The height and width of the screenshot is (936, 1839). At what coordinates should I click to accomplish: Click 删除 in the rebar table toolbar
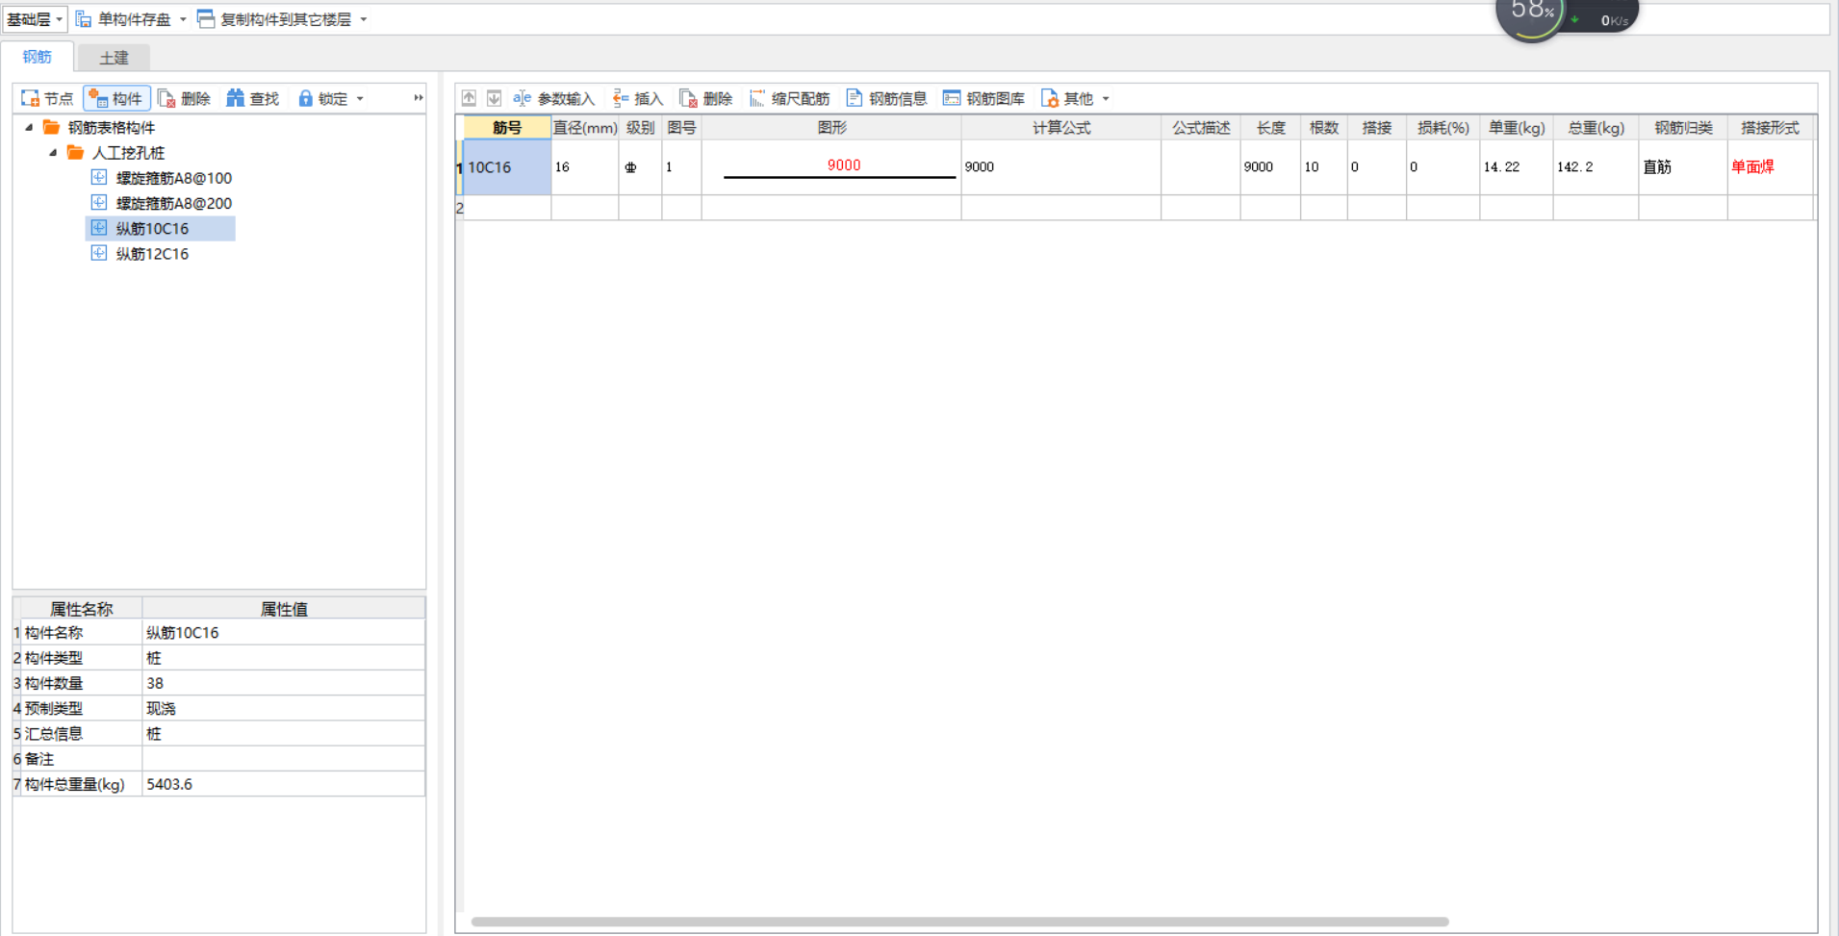coord(706,99)
